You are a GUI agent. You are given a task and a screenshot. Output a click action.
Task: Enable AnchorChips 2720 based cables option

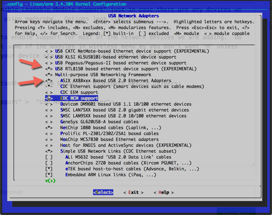click(118, 163)
